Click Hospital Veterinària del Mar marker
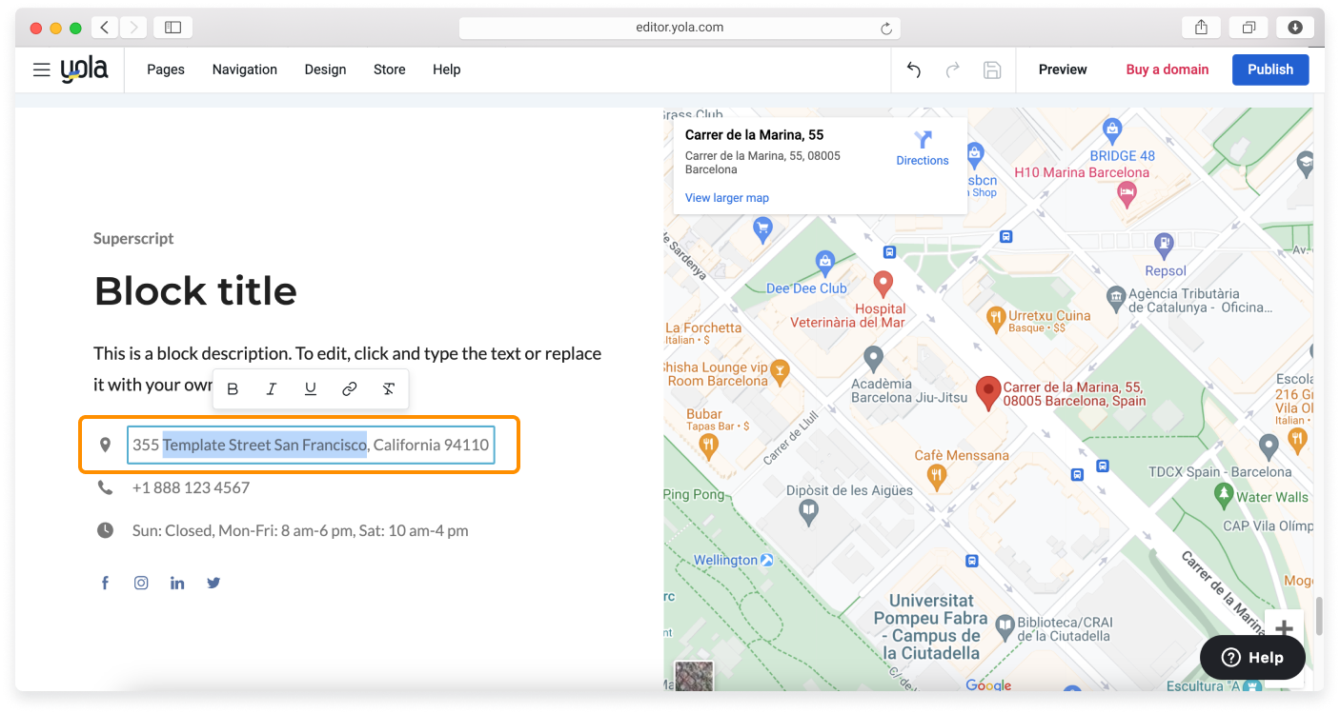Image resolution: width=1340 pixels, height=714 pixels. click(x=883, y=284)
